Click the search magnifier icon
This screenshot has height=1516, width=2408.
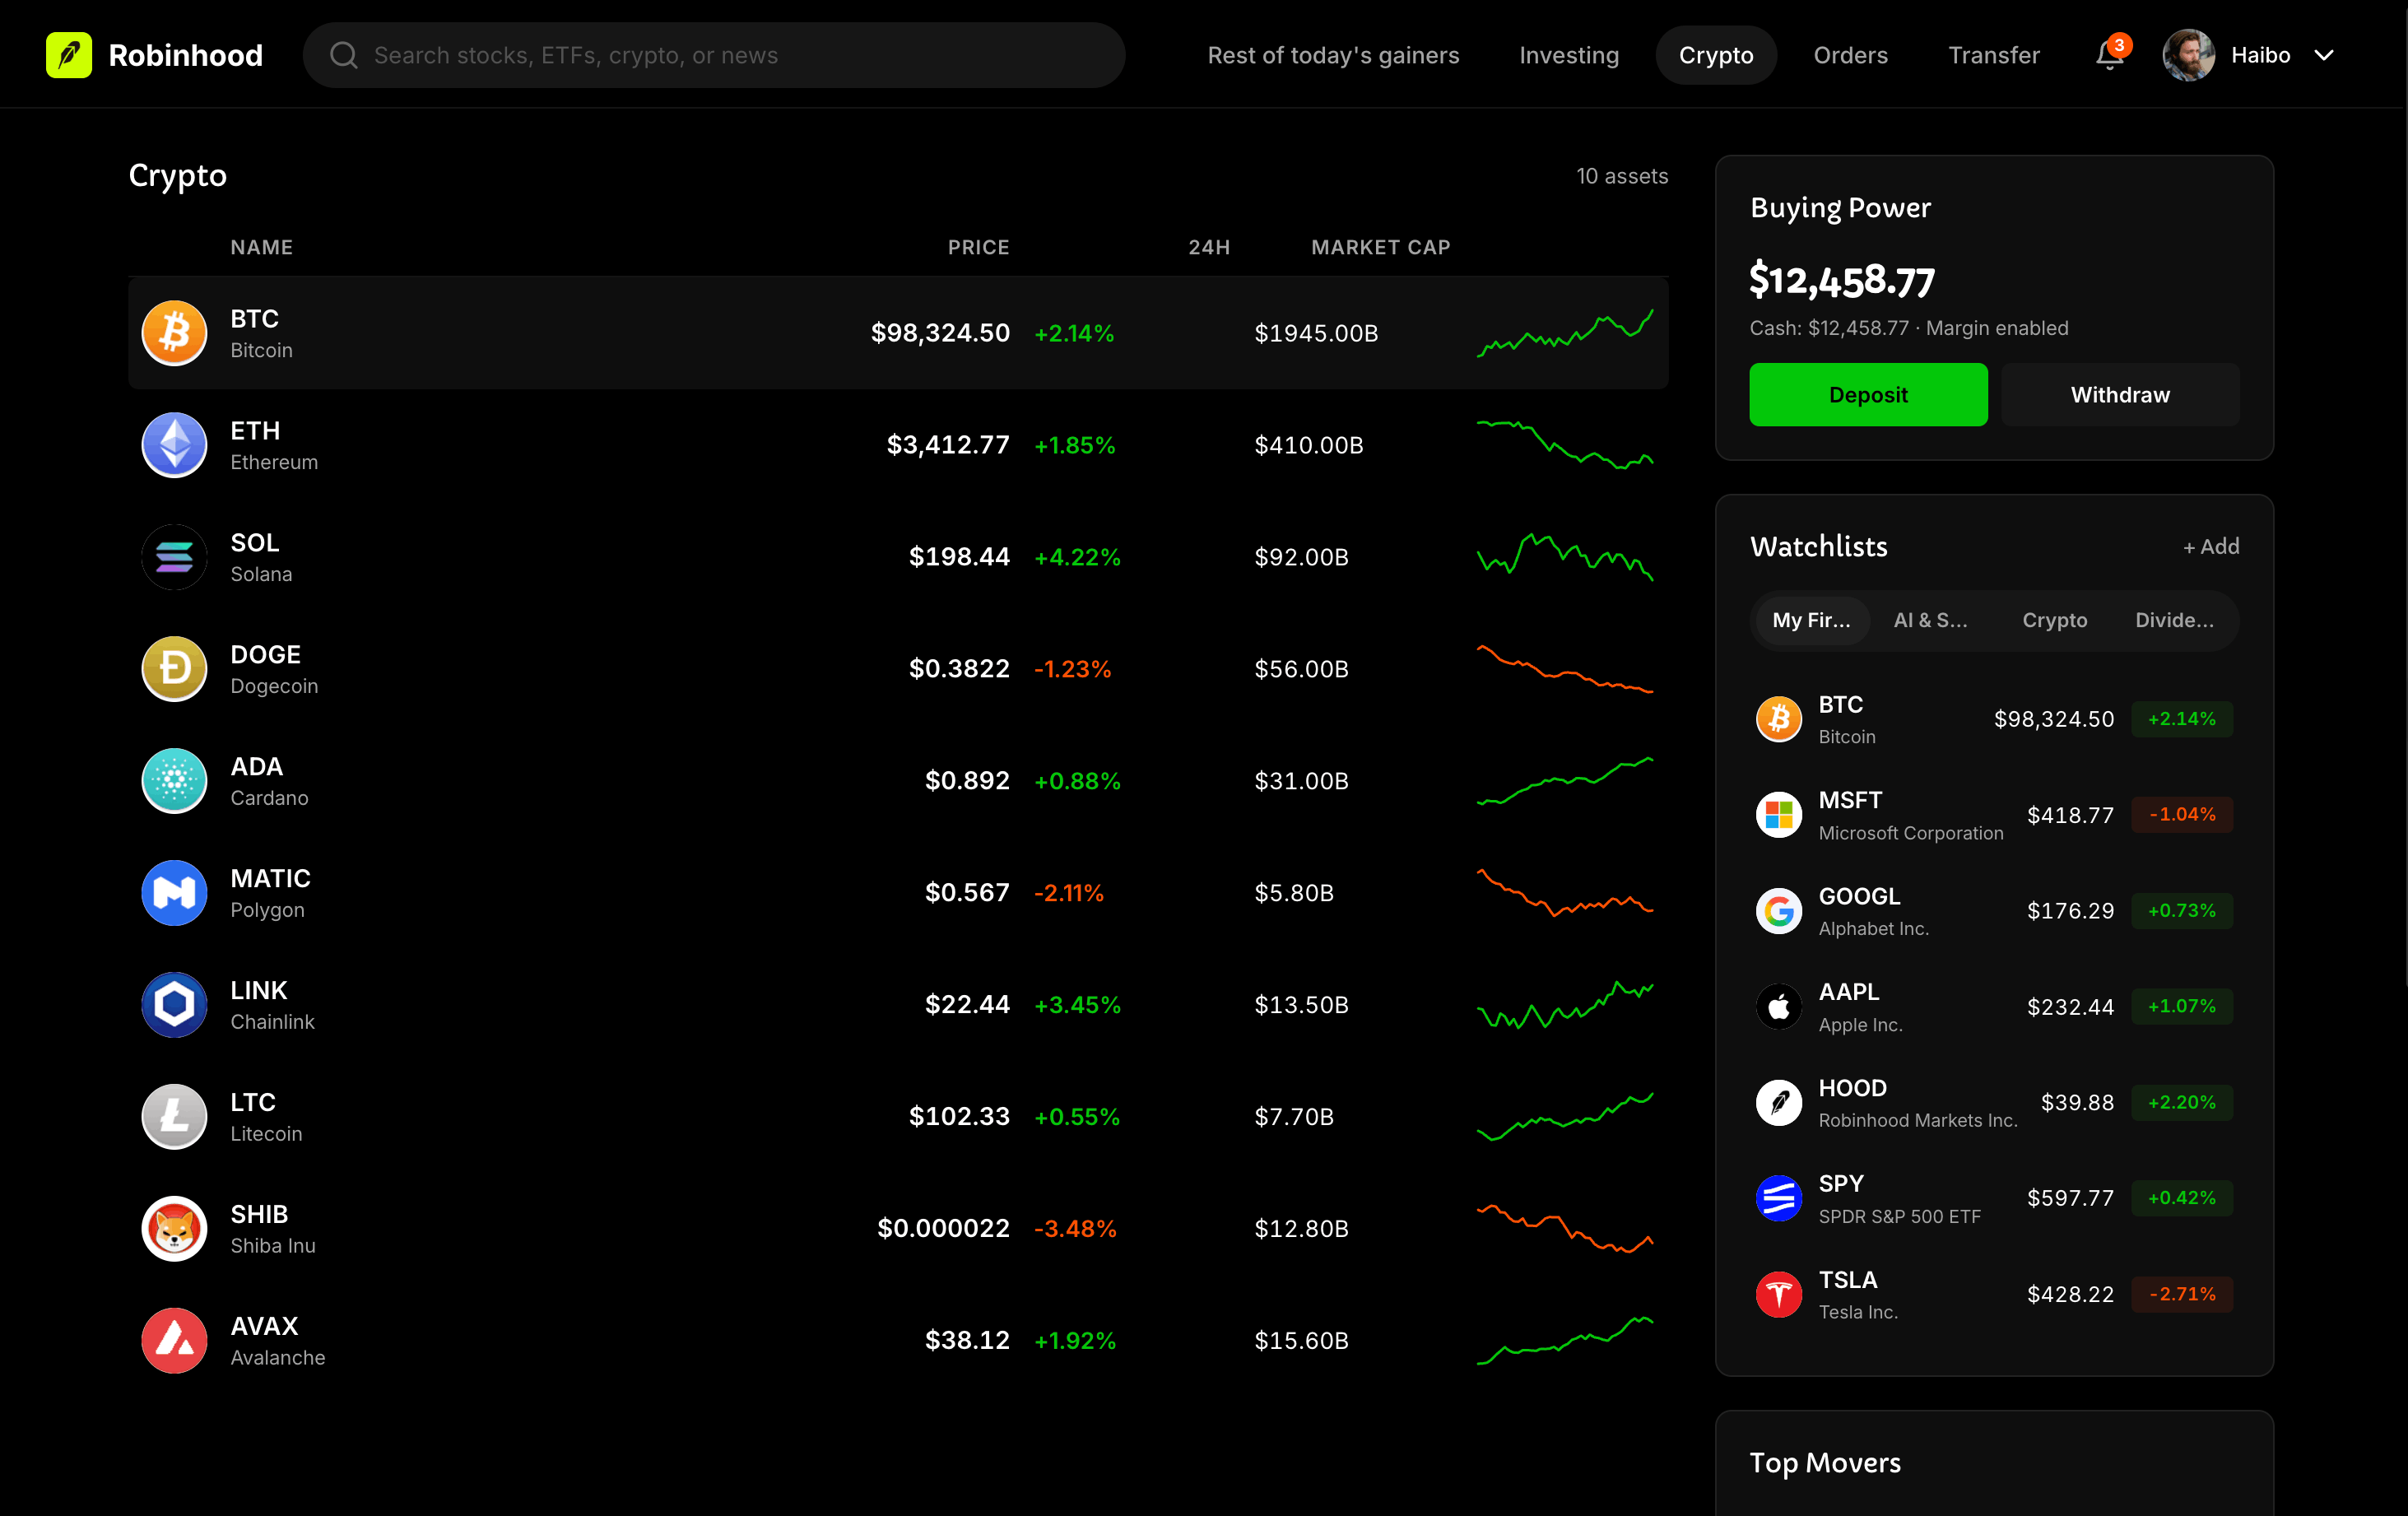point(343,55)
